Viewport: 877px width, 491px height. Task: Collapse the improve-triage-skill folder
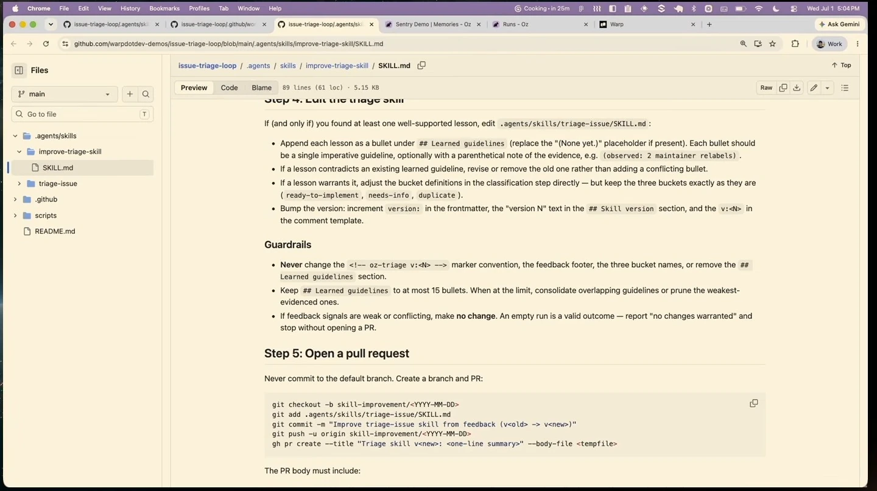(19, 151)
